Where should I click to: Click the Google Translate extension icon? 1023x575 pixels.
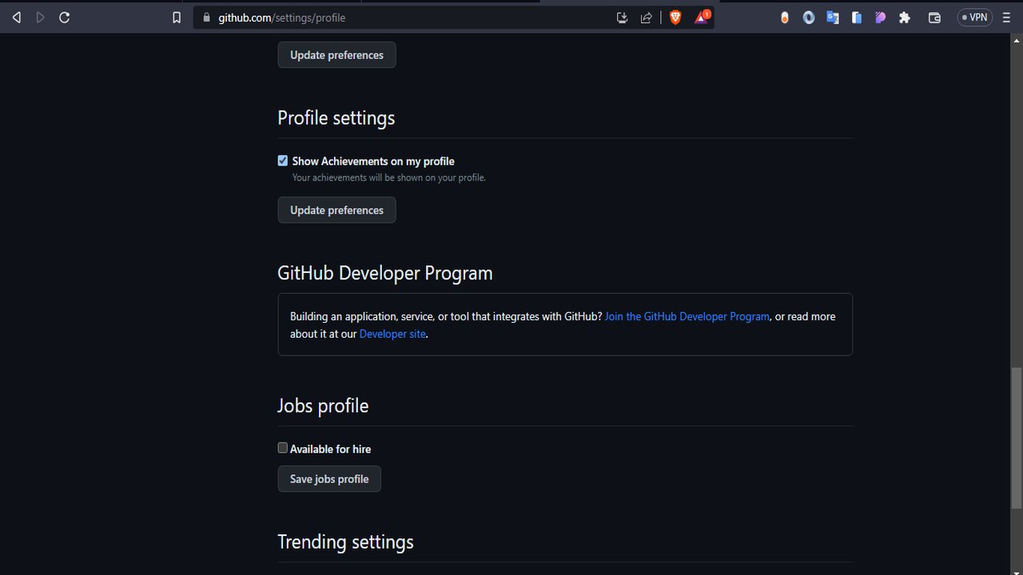[x=833, y=18]
